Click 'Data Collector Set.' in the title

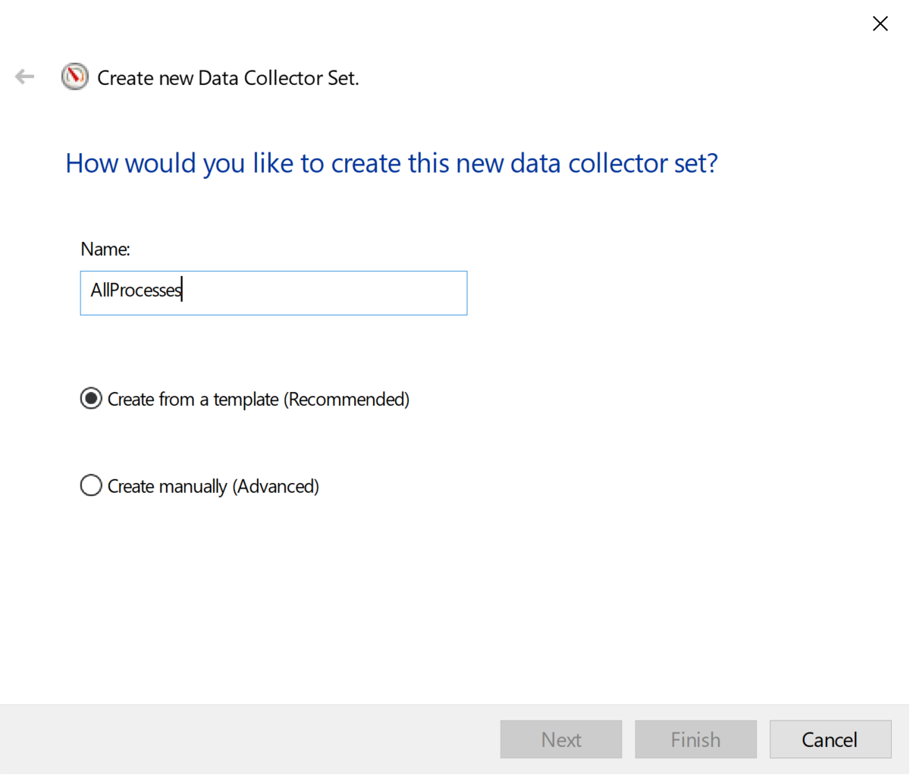[278, 78]
